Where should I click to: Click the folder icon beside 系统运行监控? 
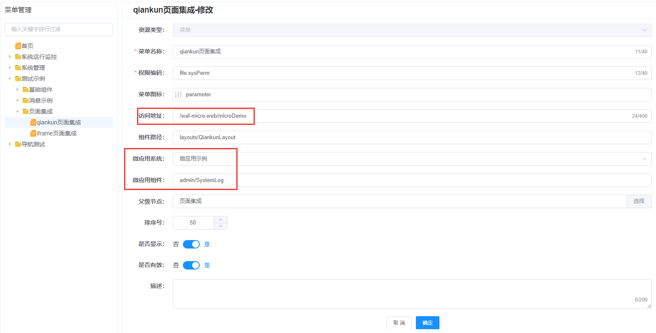pyautogui.click(x=18, y=57)
